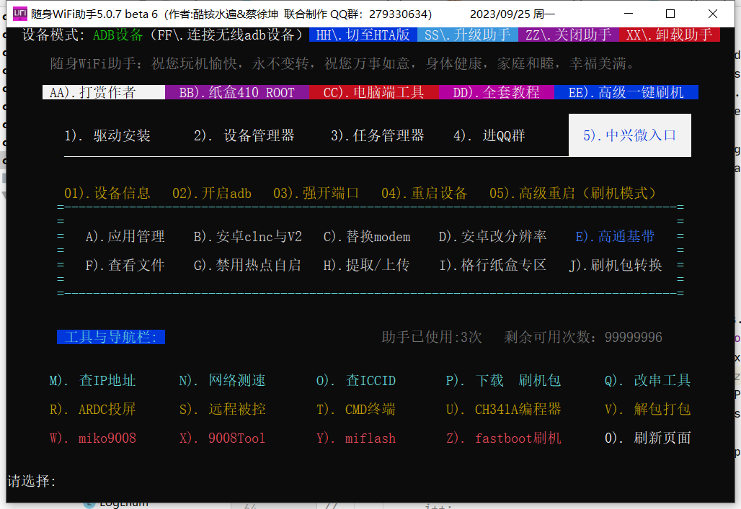Open A). 应用管理 app management

tap(125, 237)
